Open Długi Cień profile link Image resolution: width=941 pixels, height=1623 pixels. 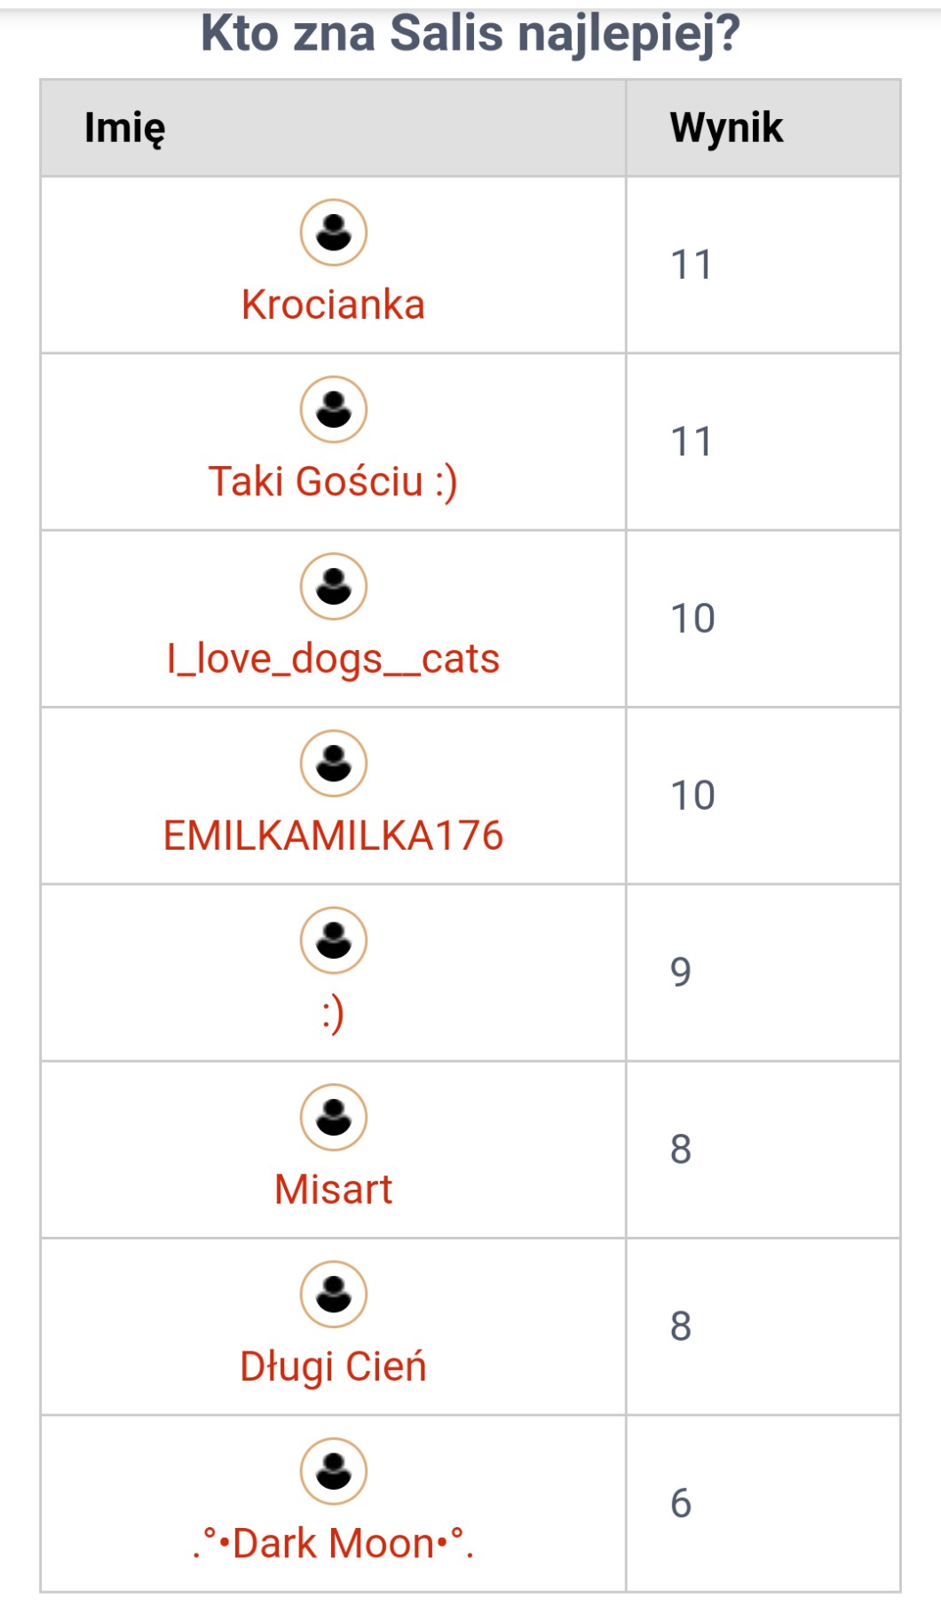[x=333, y=1366]
